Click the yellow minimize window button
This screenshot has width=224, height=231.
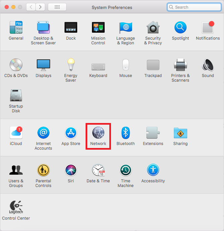(13, 7)
